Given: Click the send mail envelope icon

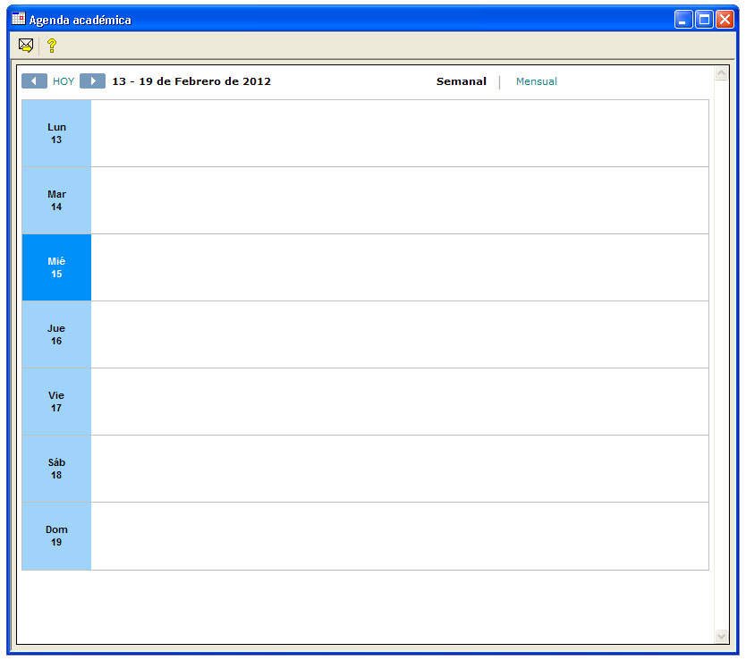Looking at the screenshot, I should (x=26, y=46).
